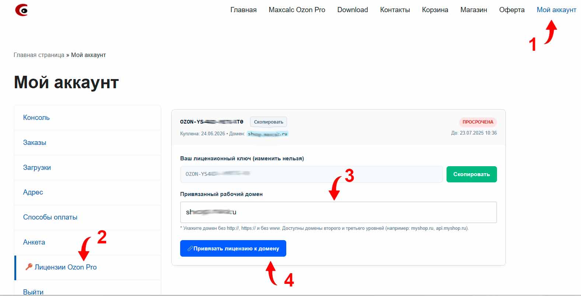Go to the Download page

click(x=353, y=10)
